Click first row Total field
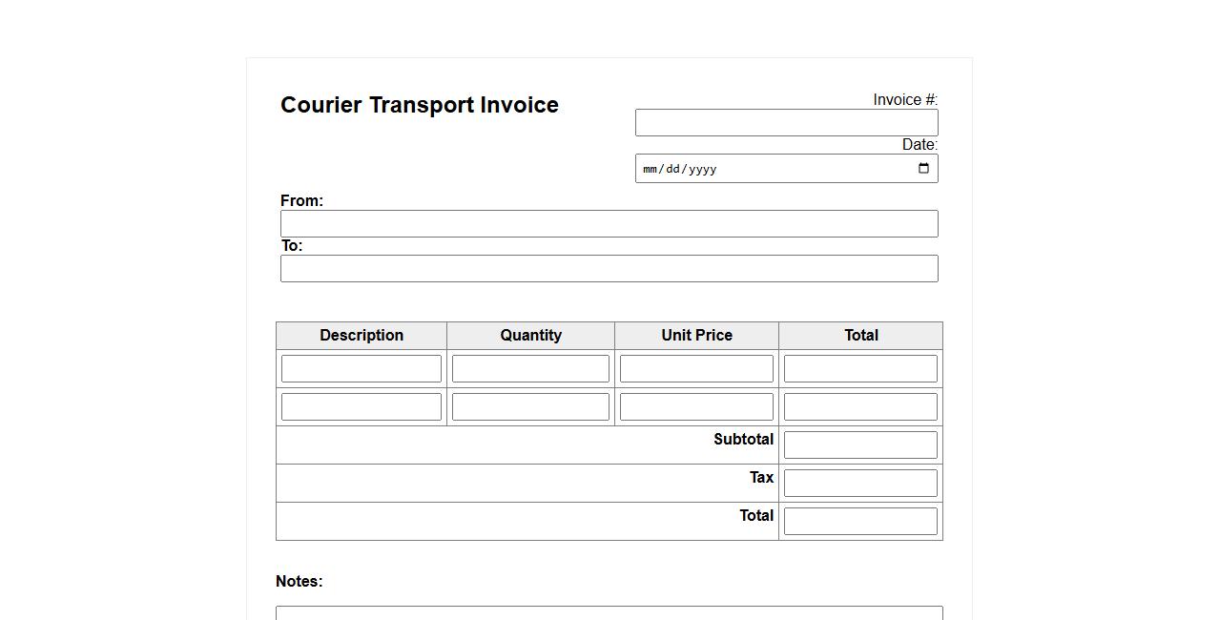Viewport: 1219px width, 620px height. click(x=860, y=369)
